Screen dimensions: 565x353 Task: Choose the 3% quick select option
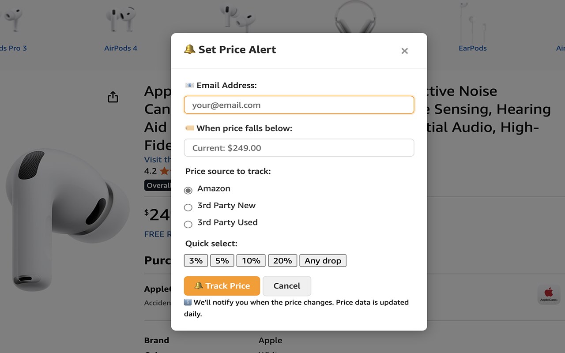click(x=196, y=261)
